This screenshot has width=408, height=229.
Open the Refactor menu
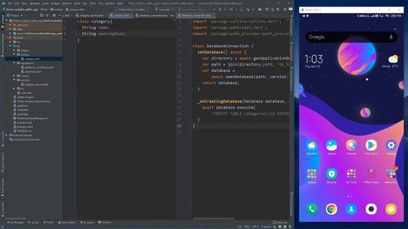coord(66,3)
